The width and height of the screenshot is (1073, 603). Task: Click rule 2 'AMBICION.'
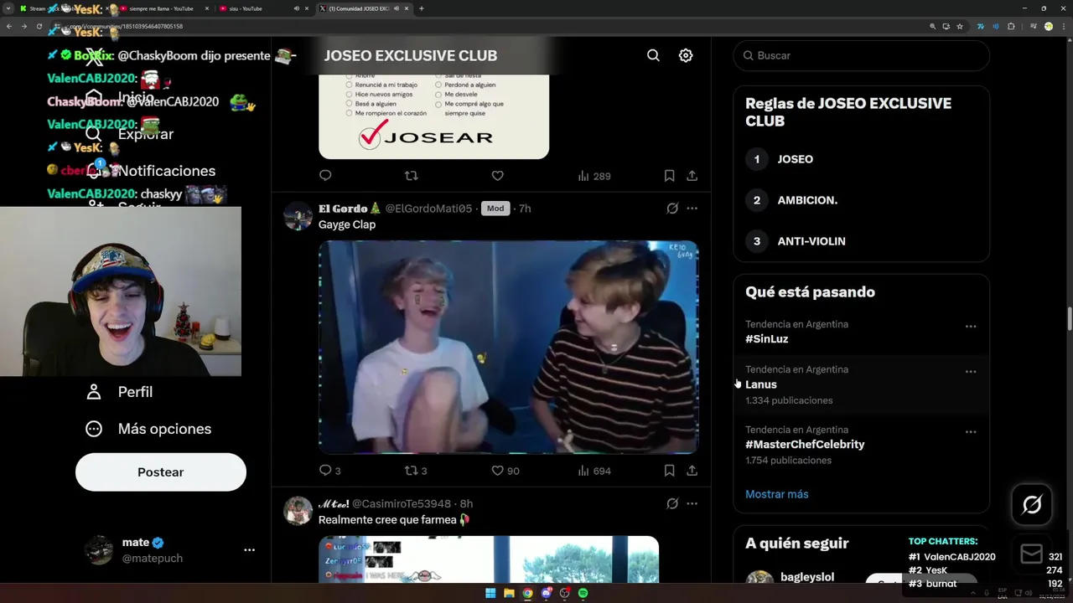pos(807,200)
